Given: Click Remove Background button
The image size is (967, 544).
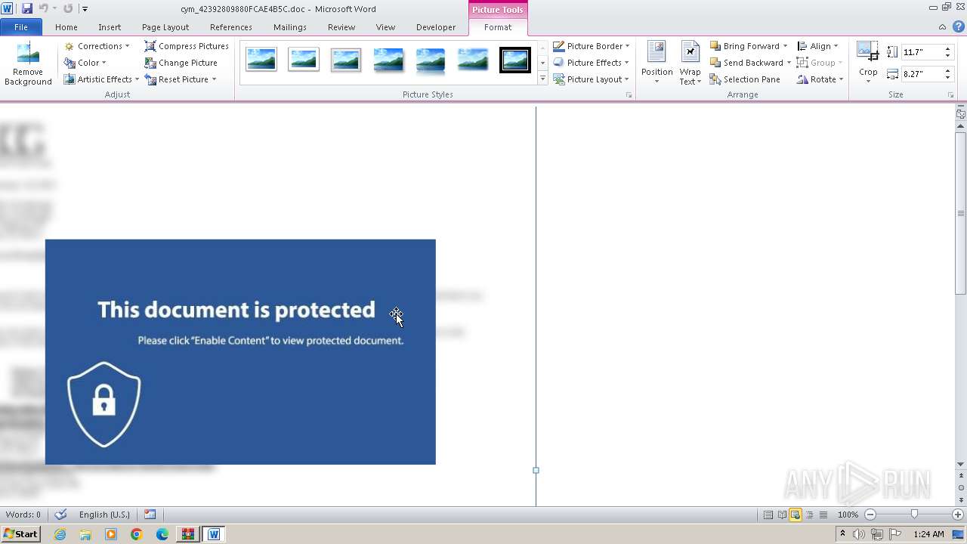Looking at the screenshot, I should [28, 64].
